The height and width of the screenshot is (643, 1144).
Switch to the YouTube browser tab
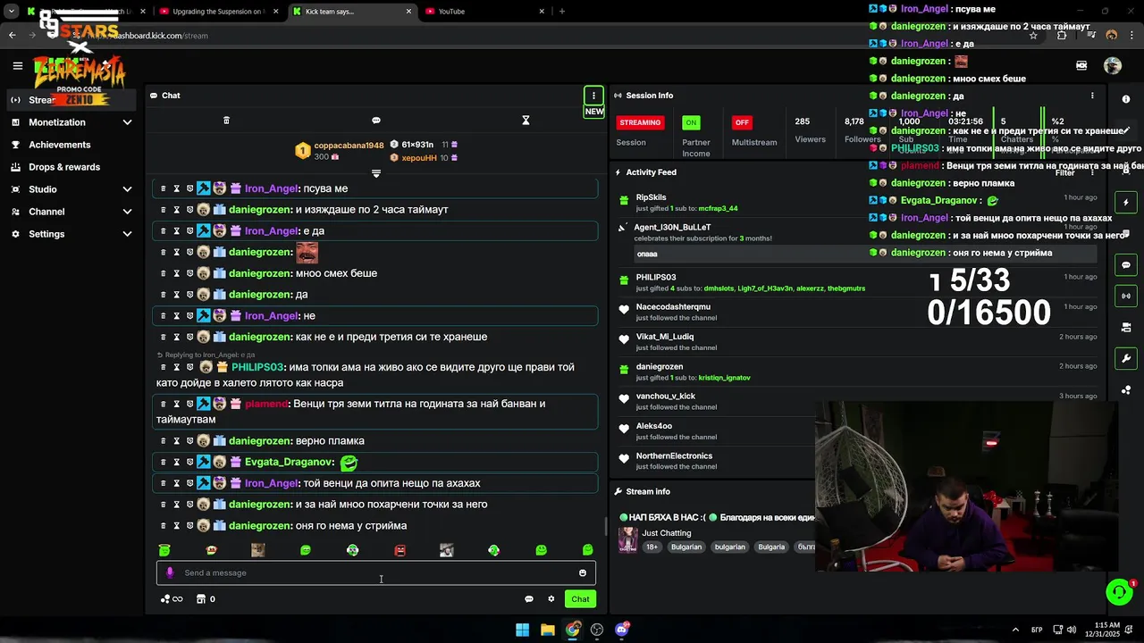click(x=485, y=12)
